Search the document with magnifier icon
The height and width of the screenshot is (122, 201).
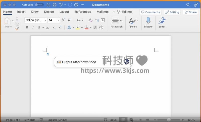pos(188,5)
